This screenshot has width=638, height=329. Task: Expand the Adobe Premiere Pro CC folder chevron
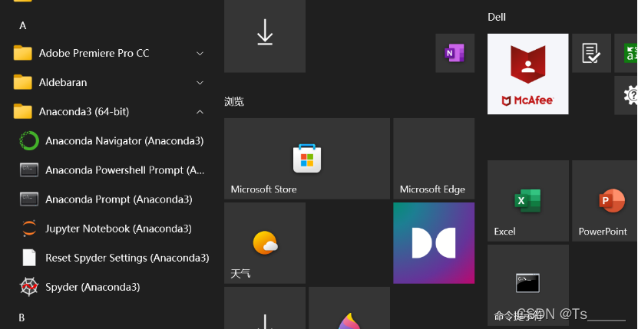[x=200, y=53]
